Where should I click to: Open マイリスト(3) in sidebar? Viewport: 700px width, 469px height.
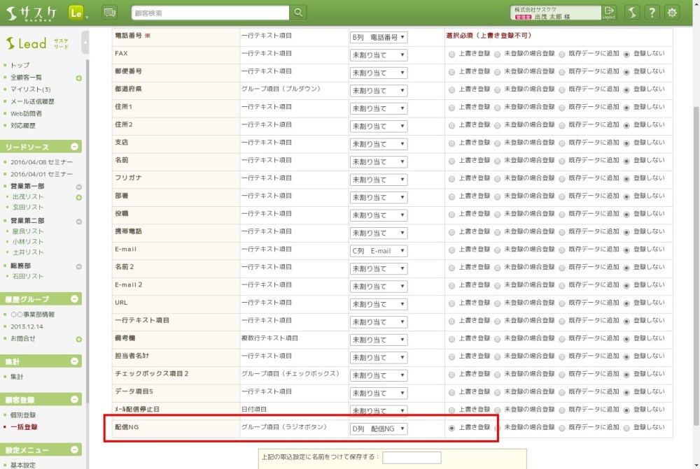(x=30, y=89)
